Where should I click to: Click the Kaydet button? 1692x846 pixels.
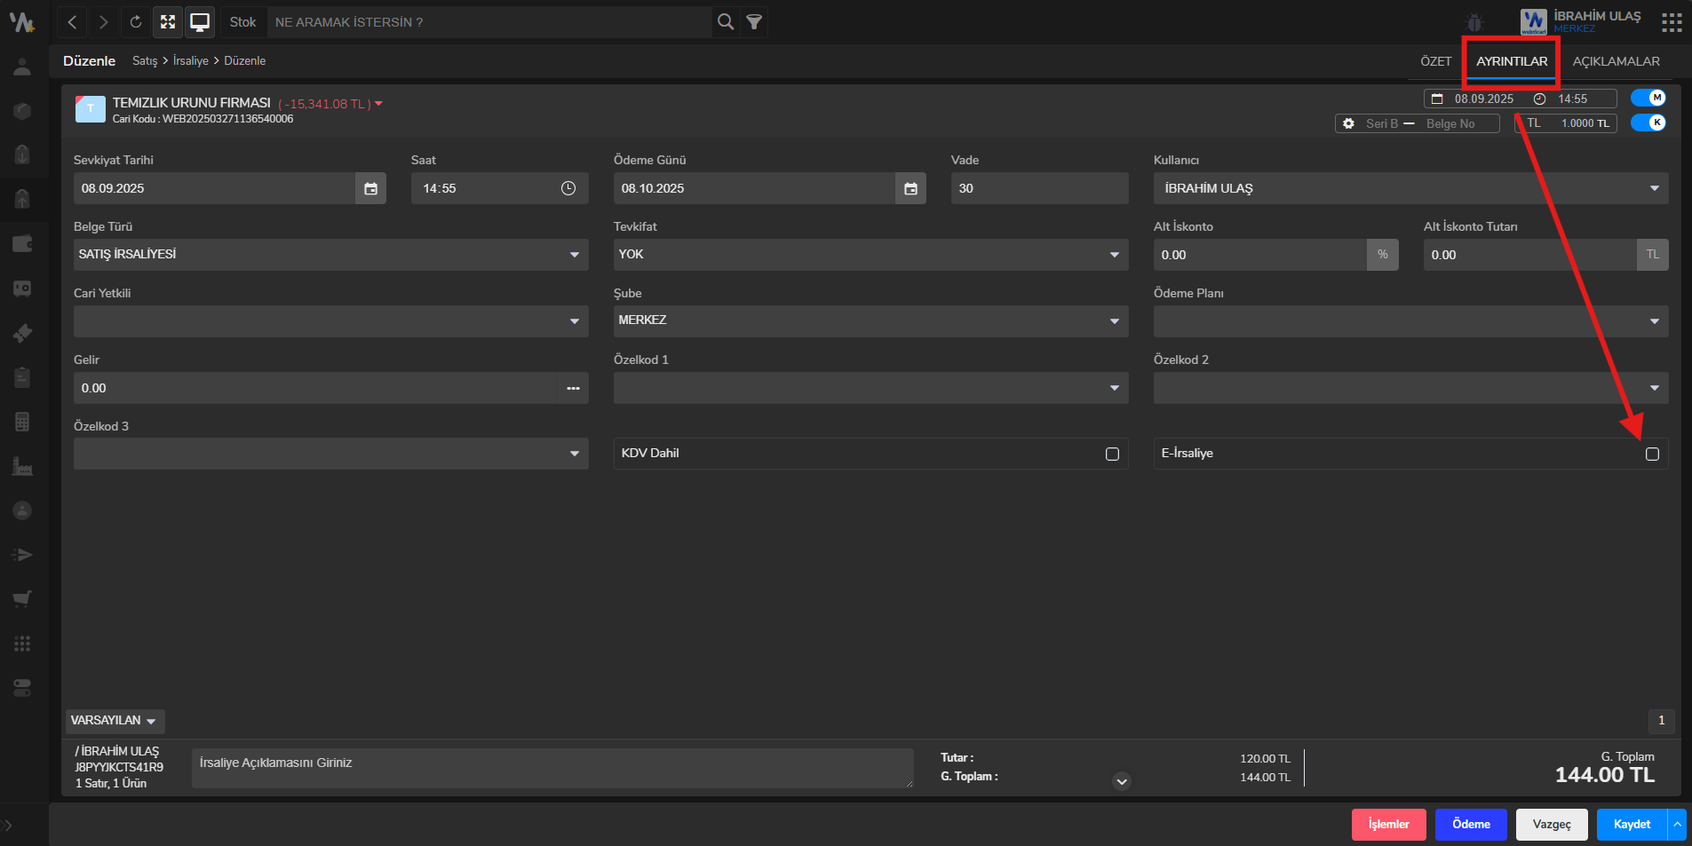(1632, 825)
